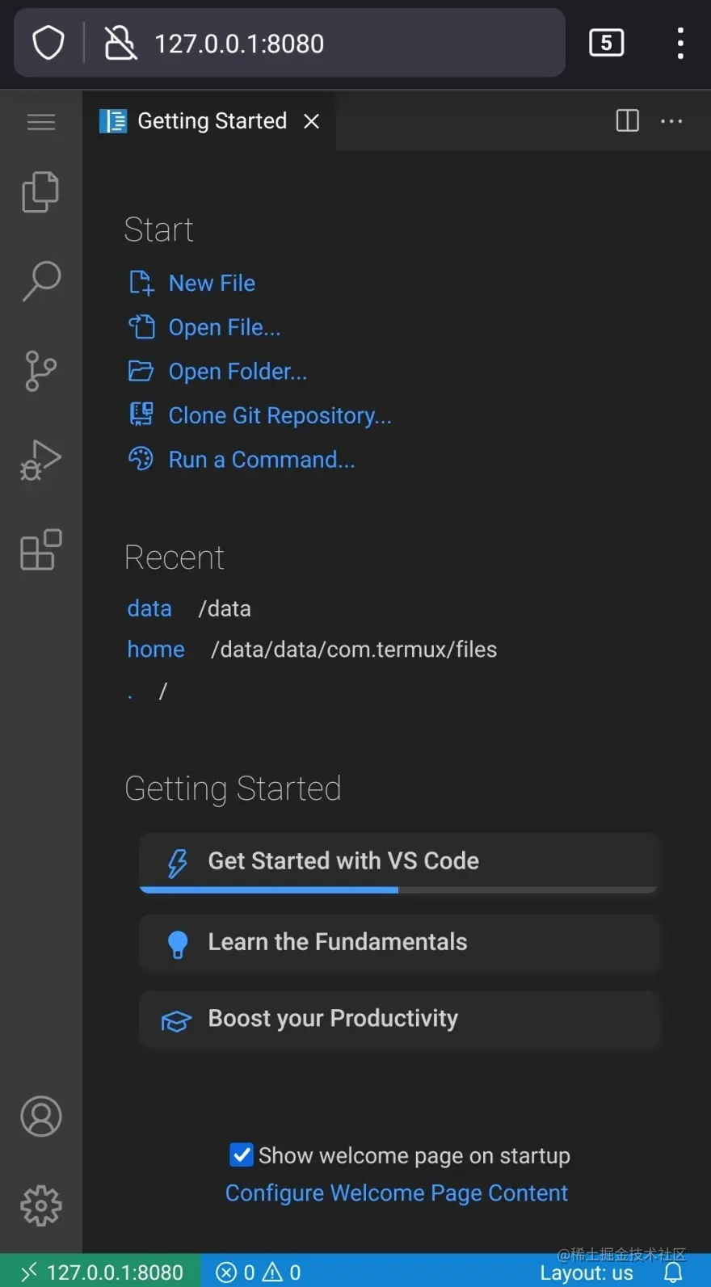Click the remote host 127.0.0.1:8080 status item

click(101, 1272)
